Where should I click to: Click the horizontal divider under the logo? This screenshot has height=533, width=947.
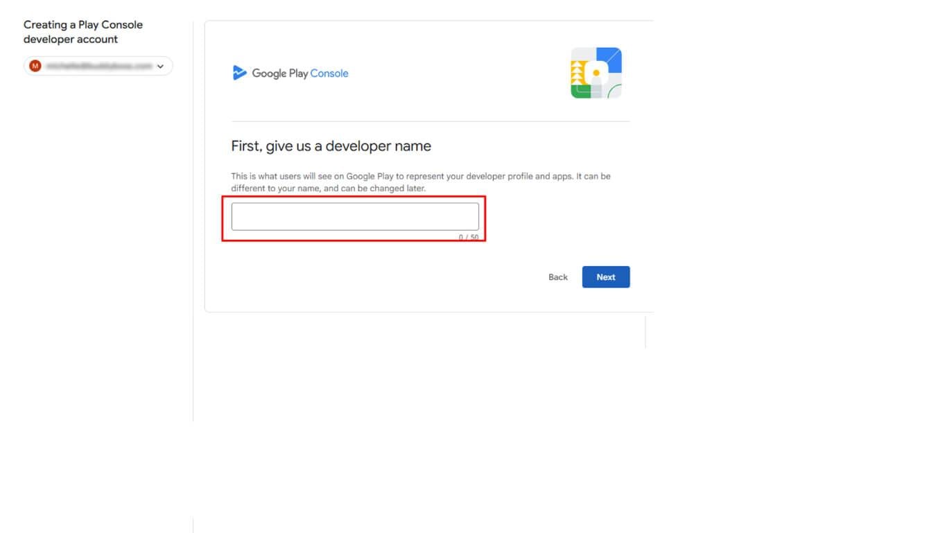point(430,121)
